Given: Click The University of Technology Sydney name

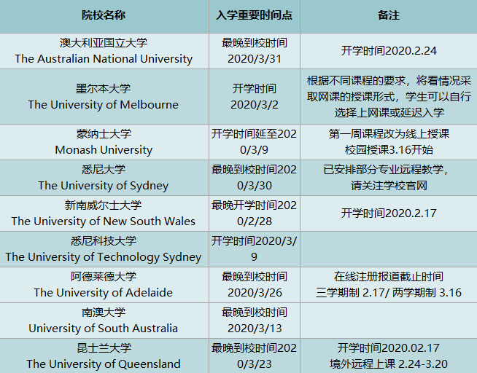Looking at the screenshot, I should (x=104, y=257).
